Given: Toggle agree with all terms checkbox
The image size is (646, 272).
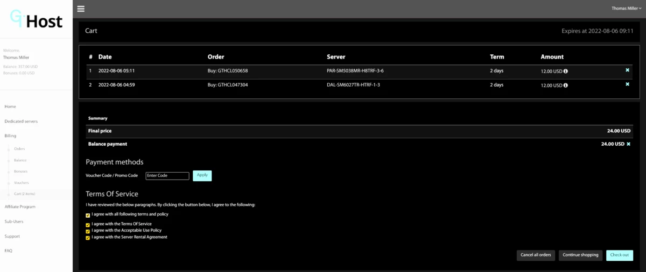Looking at the screenshot, I should [88, 215].
